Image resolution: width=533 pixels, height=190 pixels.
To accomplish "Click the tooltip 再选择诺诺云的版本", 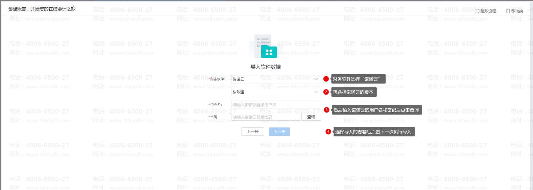I will (353, 92).
